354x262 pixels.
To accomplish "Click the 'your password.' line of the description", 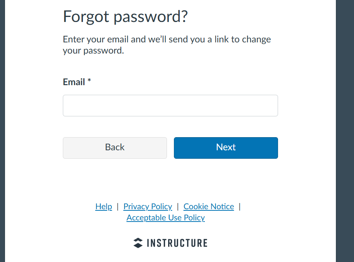I will click(93, 50).
